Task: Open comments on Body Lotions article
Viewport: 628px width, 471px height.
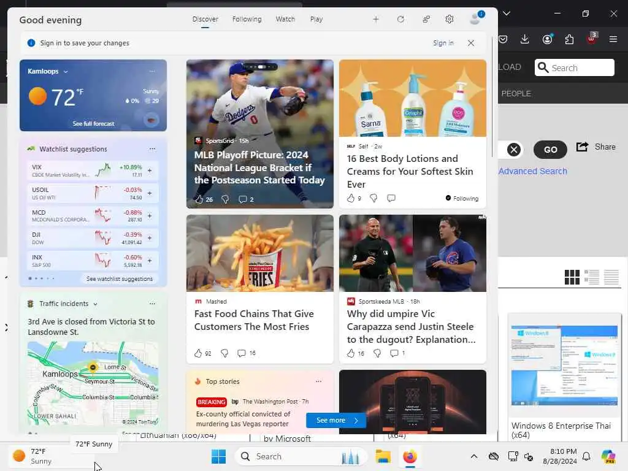Action: point(391,198)
